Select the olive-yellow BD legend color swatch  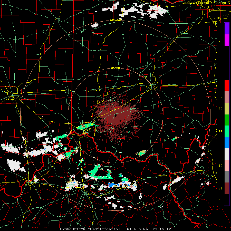(x=227, y=109)
